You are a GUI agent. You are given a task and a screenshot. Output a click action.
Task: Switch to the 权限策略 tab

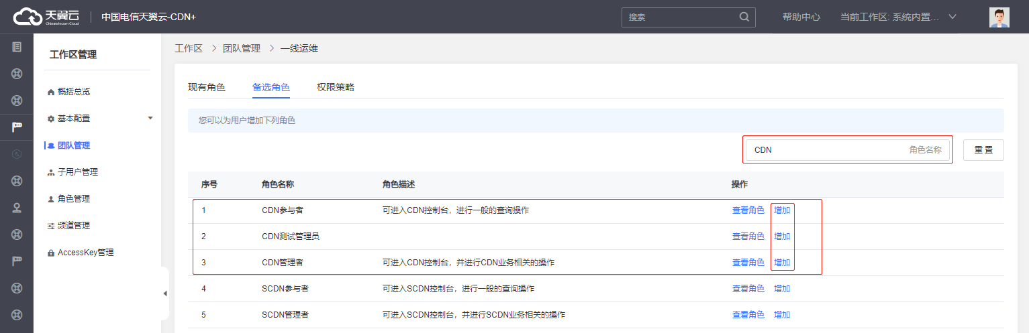pos(336,87)
